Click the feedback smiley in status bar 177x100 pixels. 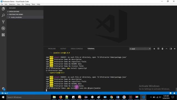(171, 93)
